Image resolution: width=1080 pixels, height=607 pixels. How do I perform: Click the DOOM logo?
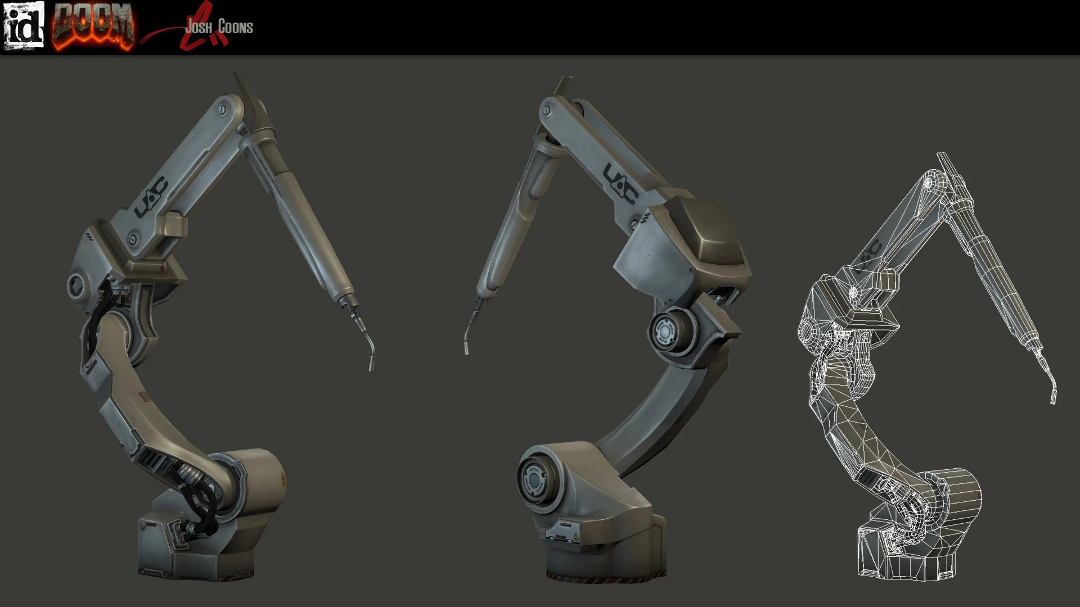pyautogui.click(x=93, y=26)
